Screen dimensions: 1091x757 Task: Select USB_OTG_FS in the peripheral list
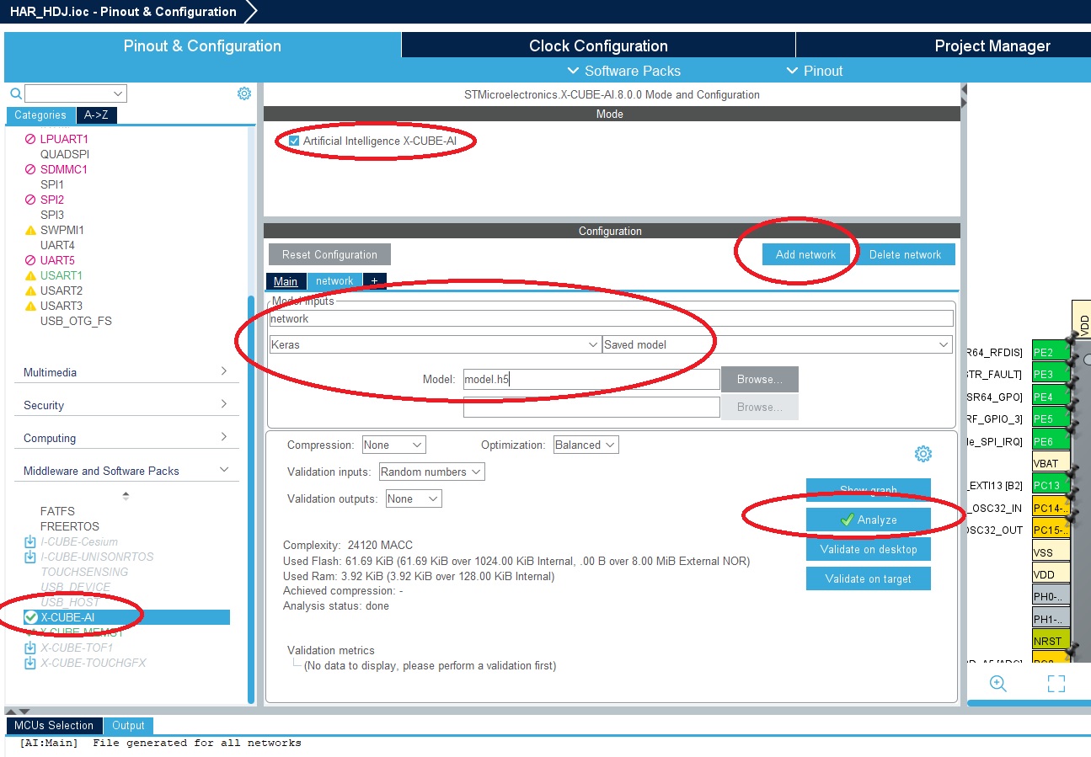click(76, 321)
